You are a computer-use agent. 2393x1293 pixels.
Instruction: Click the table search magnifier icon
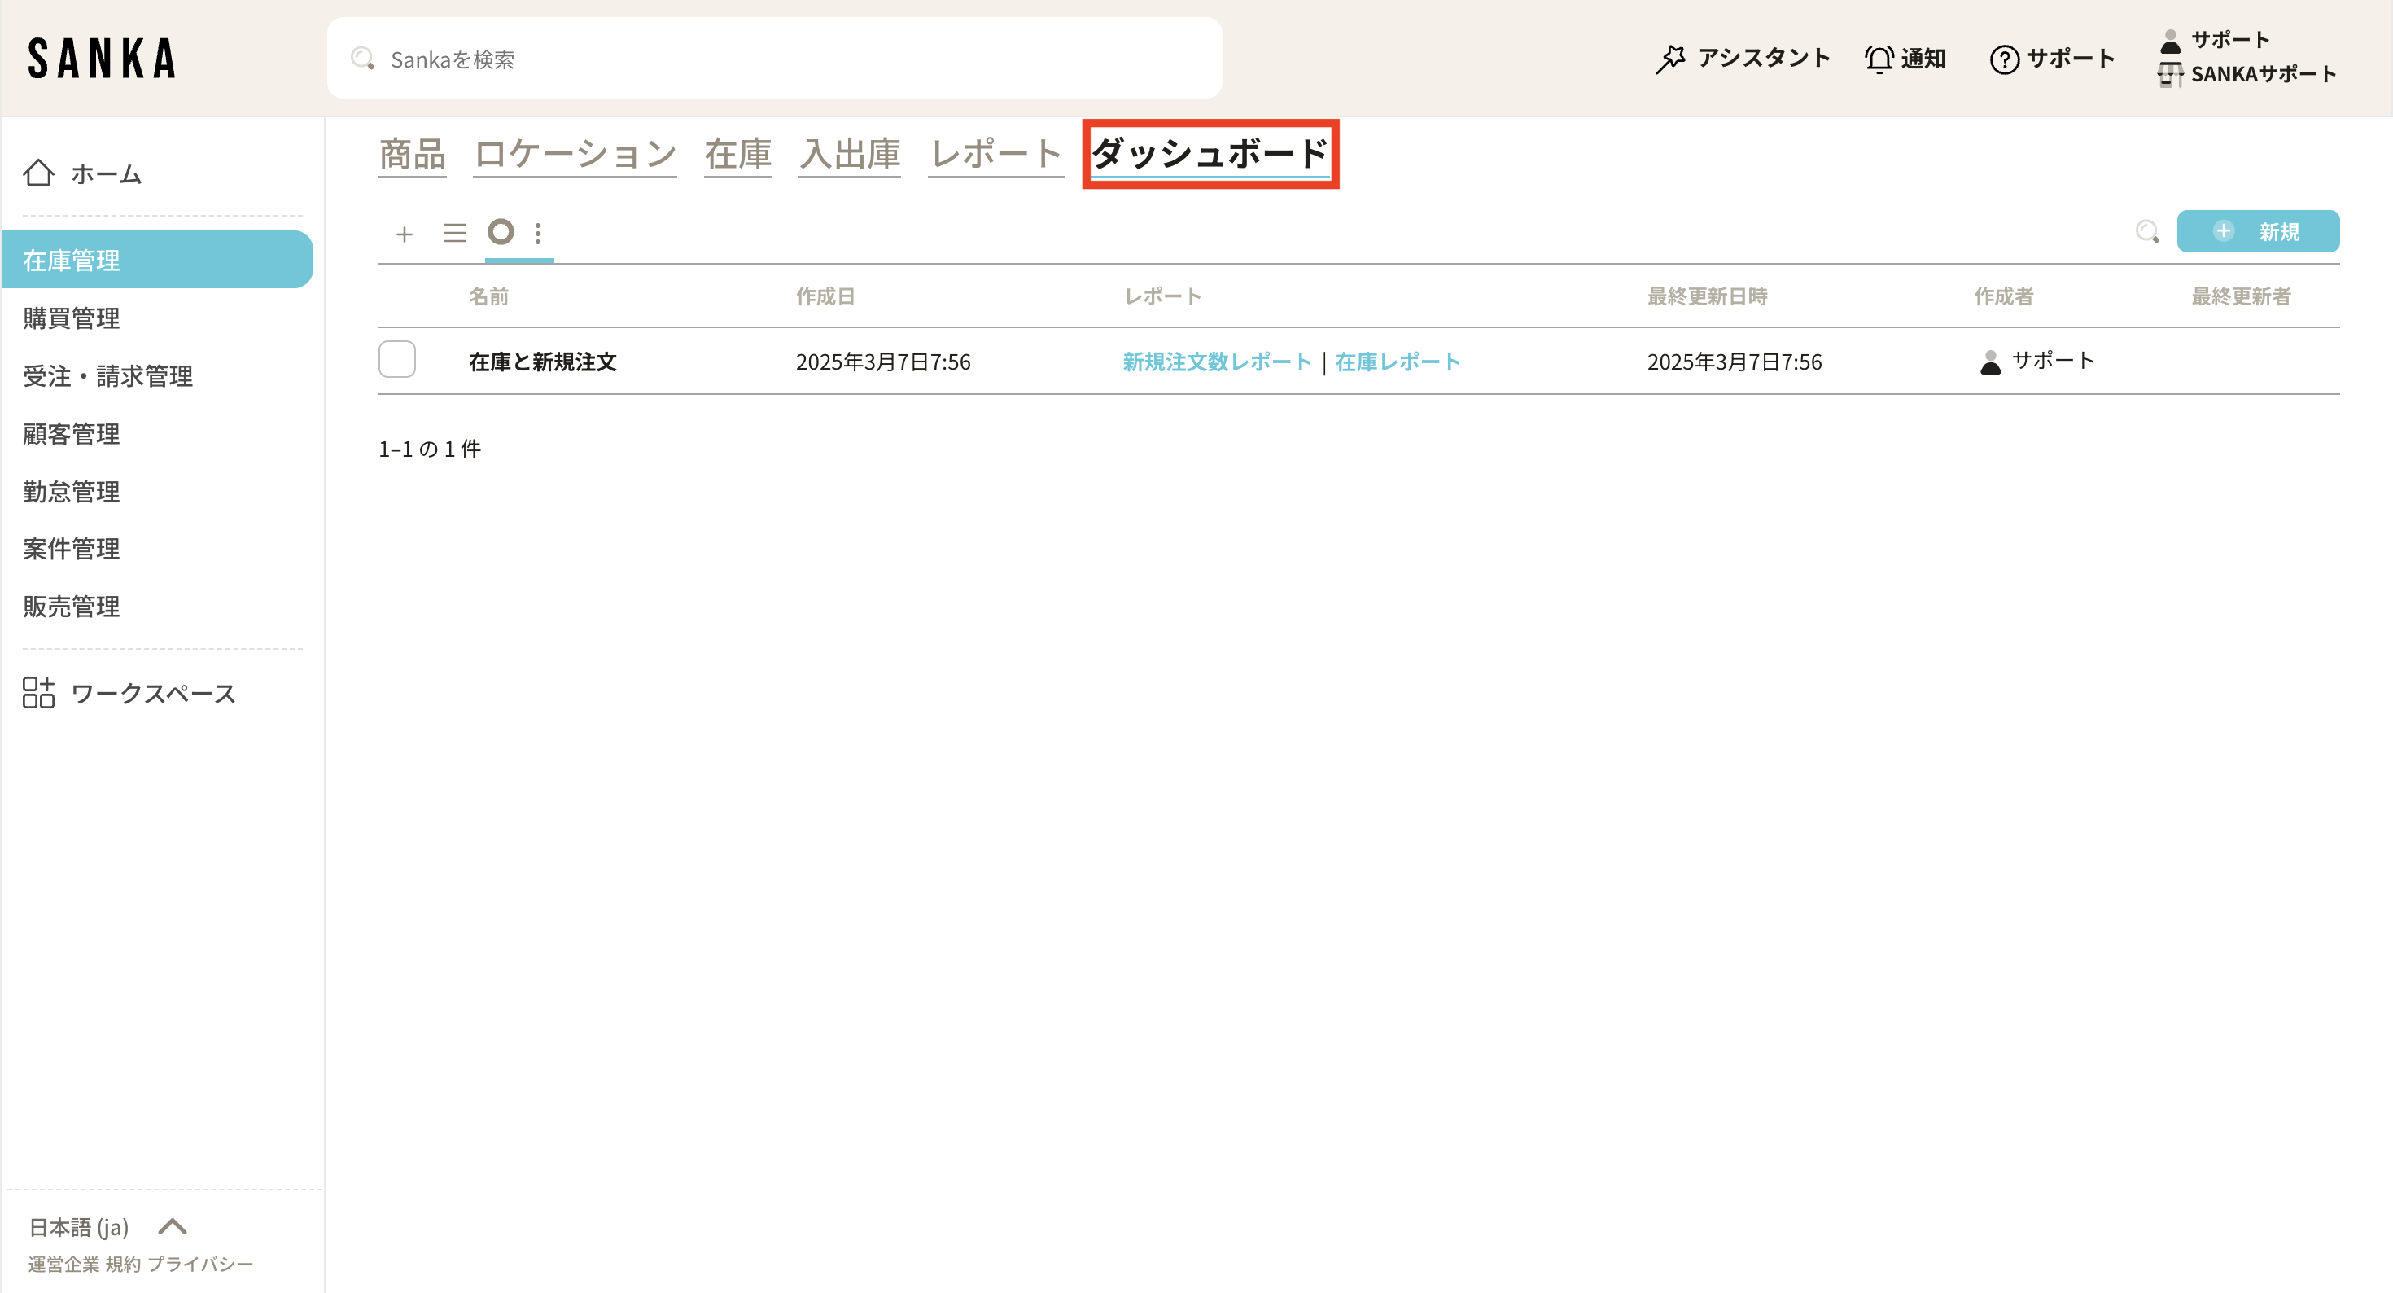point(2146,231)
